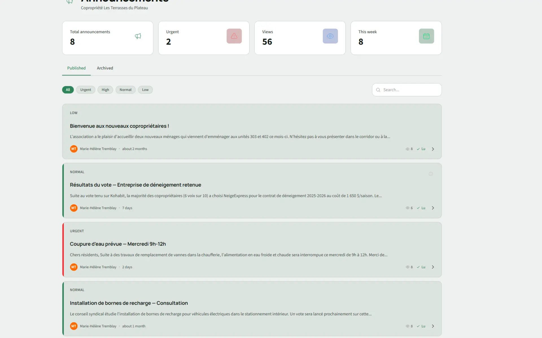This screenshot has width=542, height=338.
Task: Click the search magnifier icon
Action: [x=378, y=90]
